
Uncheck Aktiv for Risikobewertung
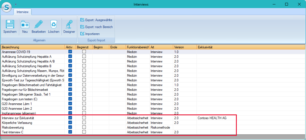[x=70, y=127]
